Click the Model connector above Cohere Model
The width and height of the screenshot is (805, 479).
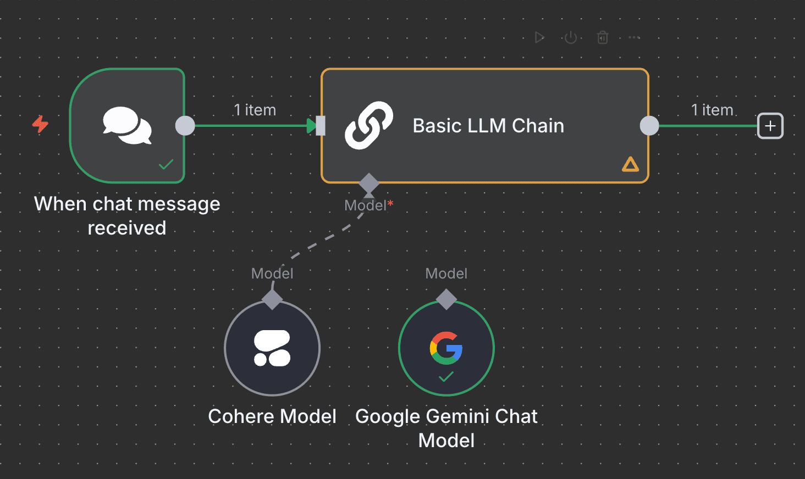[272, 299]
